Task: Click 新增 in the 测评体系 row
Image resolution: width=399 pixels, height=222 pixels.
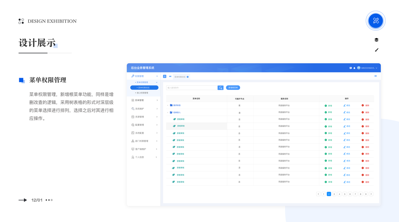Action: tap(328, 105)
